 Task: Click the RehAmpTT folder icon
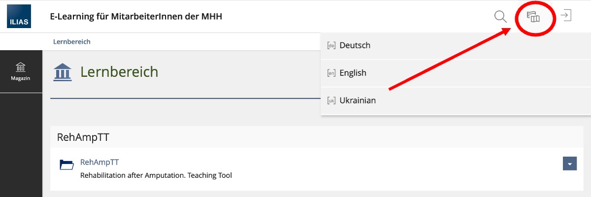[x=67, y=164]
